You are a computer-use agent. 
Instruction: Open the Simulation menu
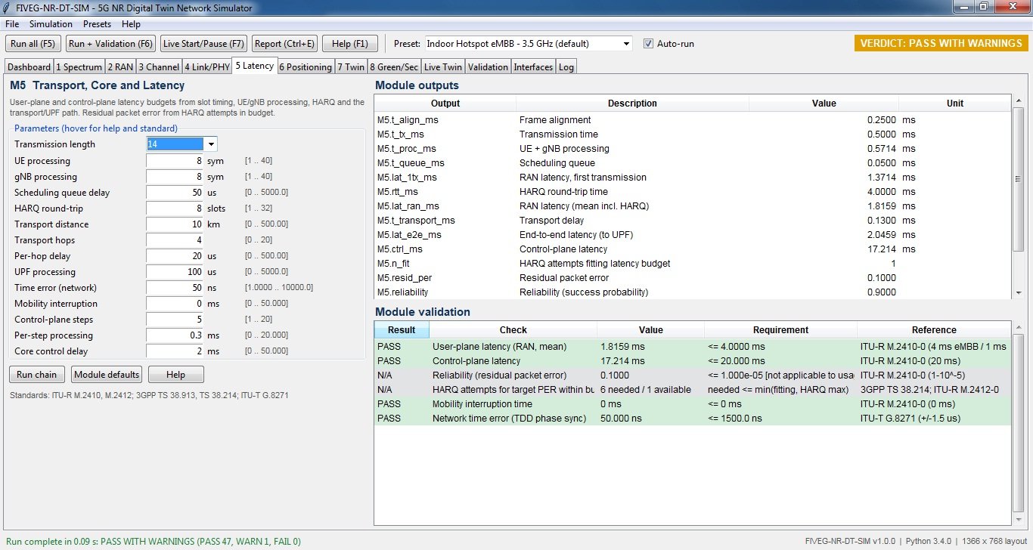click(51, 24)
